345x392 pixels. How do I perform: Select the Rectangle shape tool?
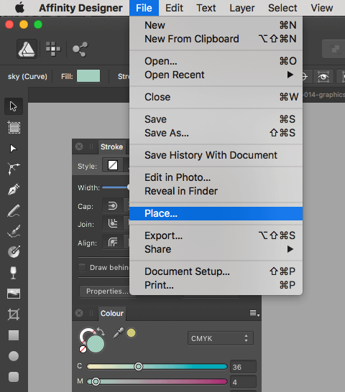(14, 335)
